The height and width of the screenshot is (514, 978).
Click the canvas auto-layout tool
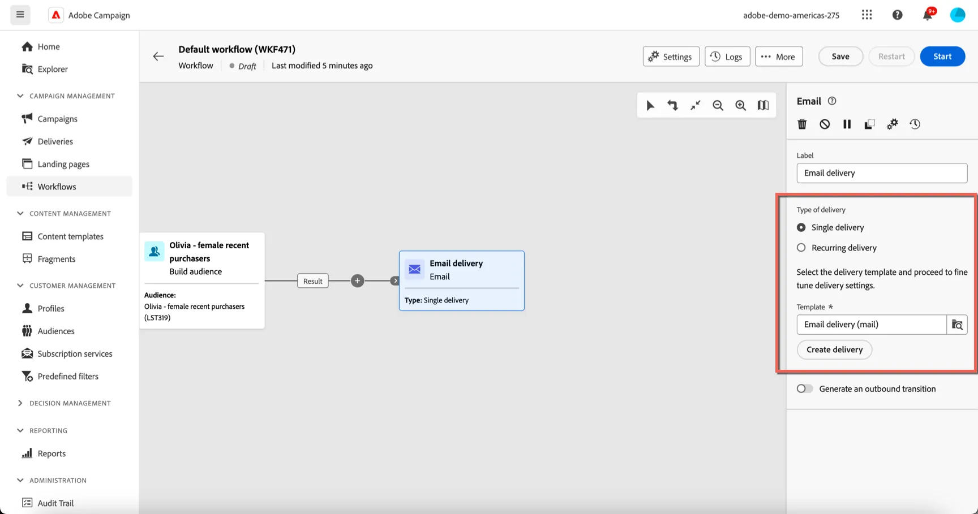pyautogui.click(x=672, y=105)
